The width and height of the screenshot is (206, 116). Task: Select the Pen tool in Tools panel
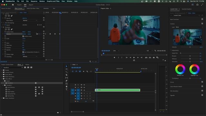(x=67, y=81)
